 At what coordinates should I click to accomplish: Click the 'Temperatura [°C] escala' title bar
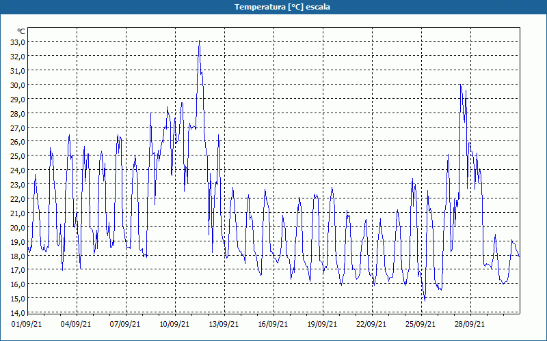(273, 7)
